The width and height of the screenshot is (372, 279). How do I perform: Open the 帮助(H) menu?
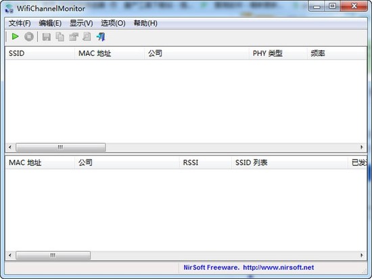point(145,23)
